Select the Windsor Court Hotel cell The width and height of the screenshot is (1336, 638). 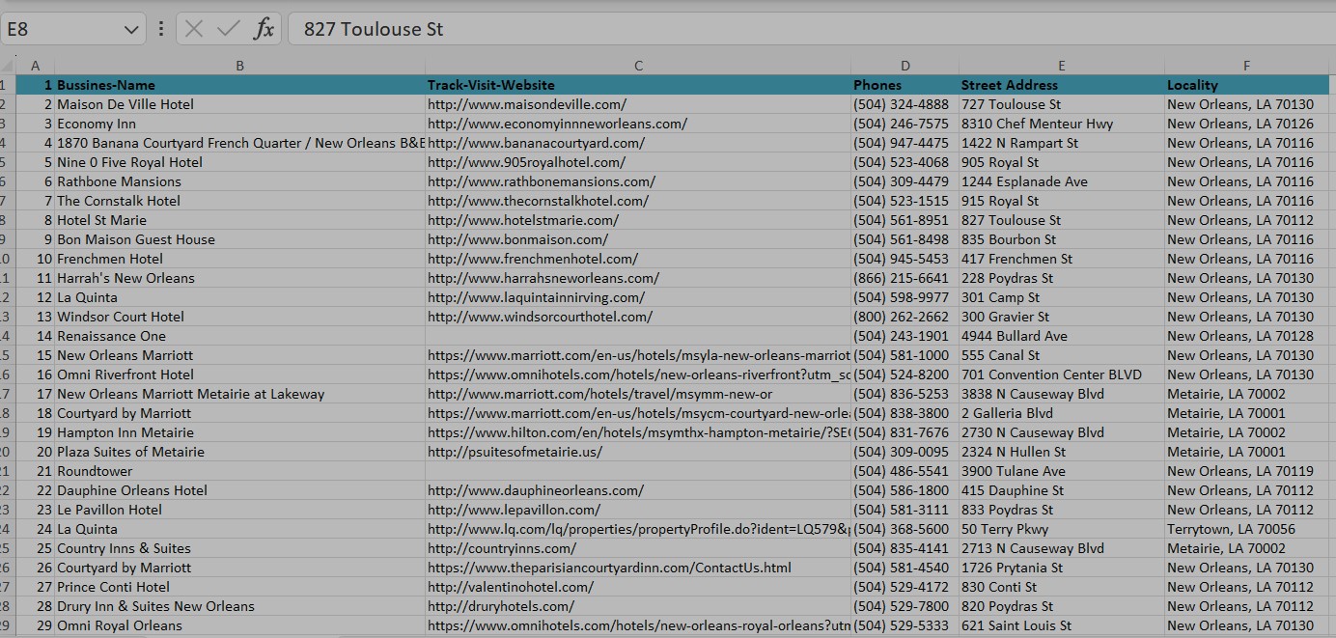pyautogui.click(x=240, y=317)
